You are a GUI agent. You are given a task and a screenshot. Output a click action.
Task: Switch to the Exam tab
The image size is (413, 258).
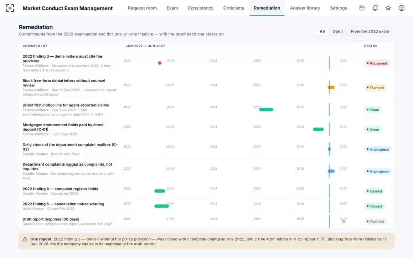172,8
